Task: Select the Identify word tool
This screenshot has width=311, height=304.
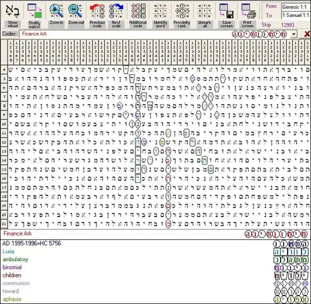Action: [160, 11]
